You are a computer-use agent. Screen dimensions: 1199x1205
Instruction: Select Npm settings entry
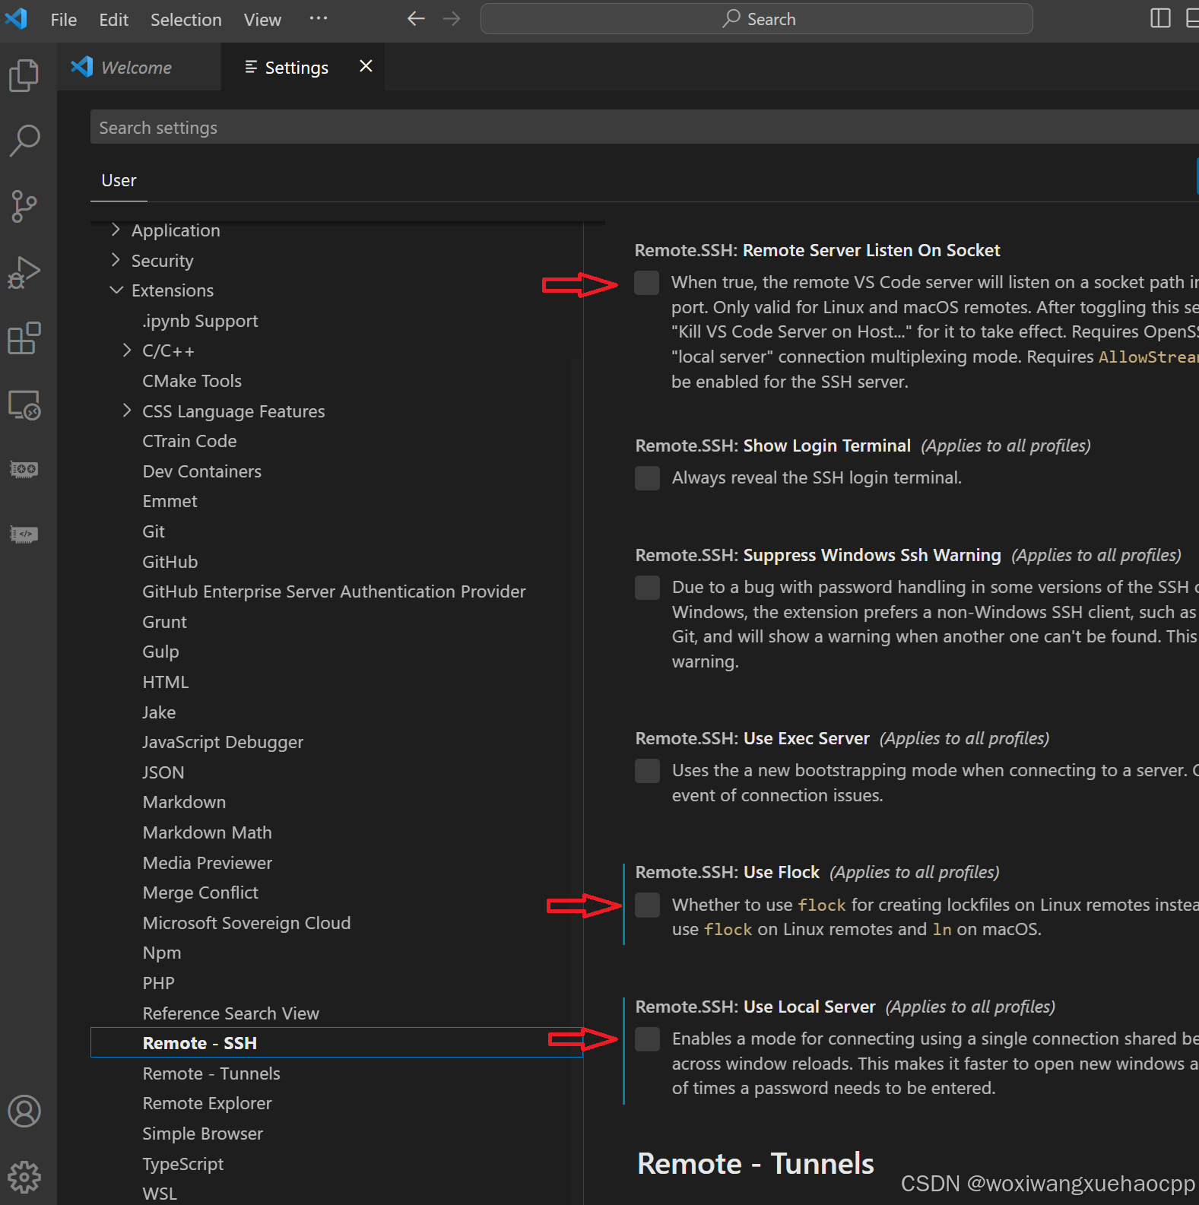click(x=162, y=953)
